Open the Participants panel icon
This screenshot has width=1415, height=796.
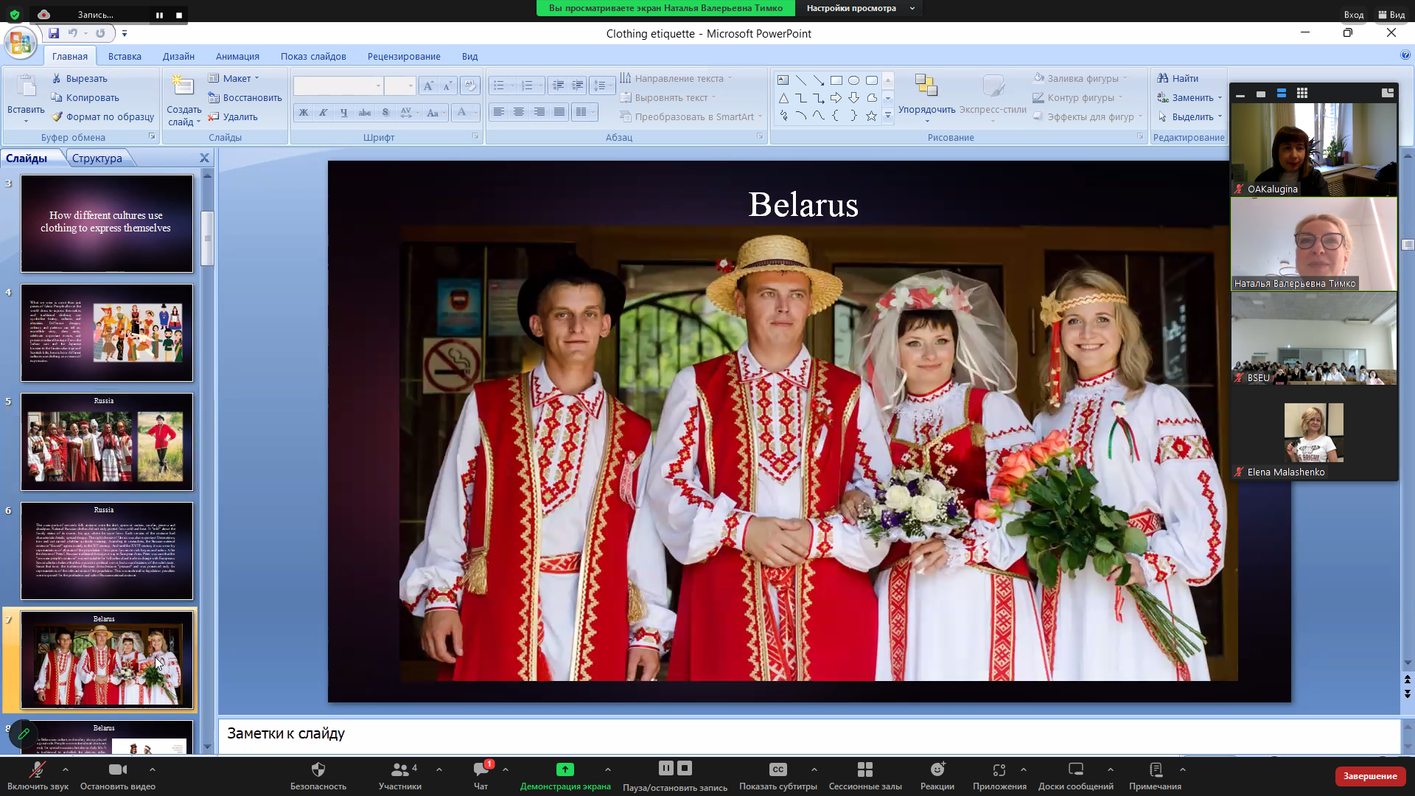[399, 769]
